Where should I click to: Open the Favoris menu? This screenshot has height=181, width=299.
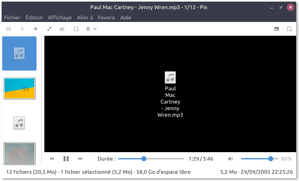106,18
